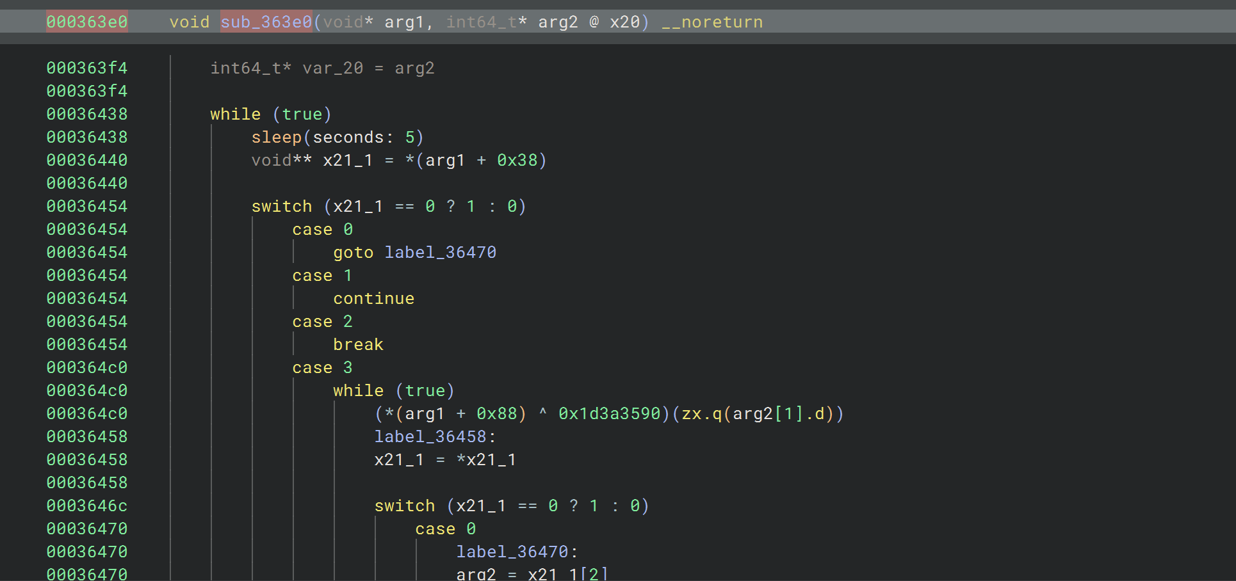Screen dimensions: 1236x581
Task: Click the continue statement under case 1
Action: [x=373, y=298]
